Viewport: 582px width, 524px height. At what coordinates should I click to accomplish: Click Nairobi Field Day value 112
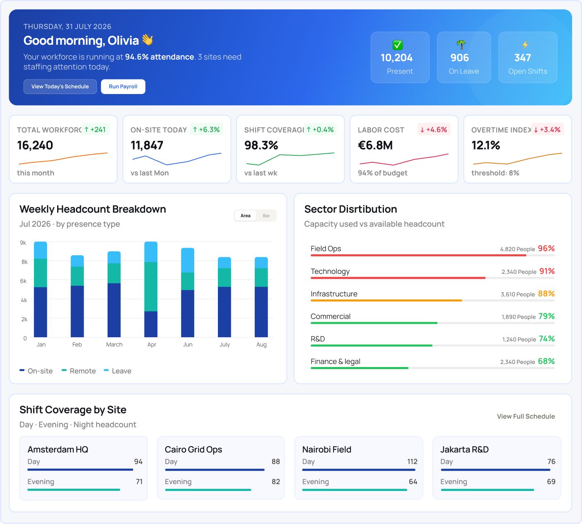pos(412,461)
